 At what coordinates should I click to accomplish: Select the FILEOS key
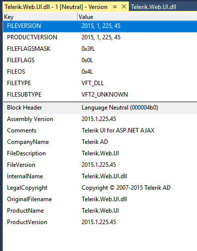(x=16, y=72)
